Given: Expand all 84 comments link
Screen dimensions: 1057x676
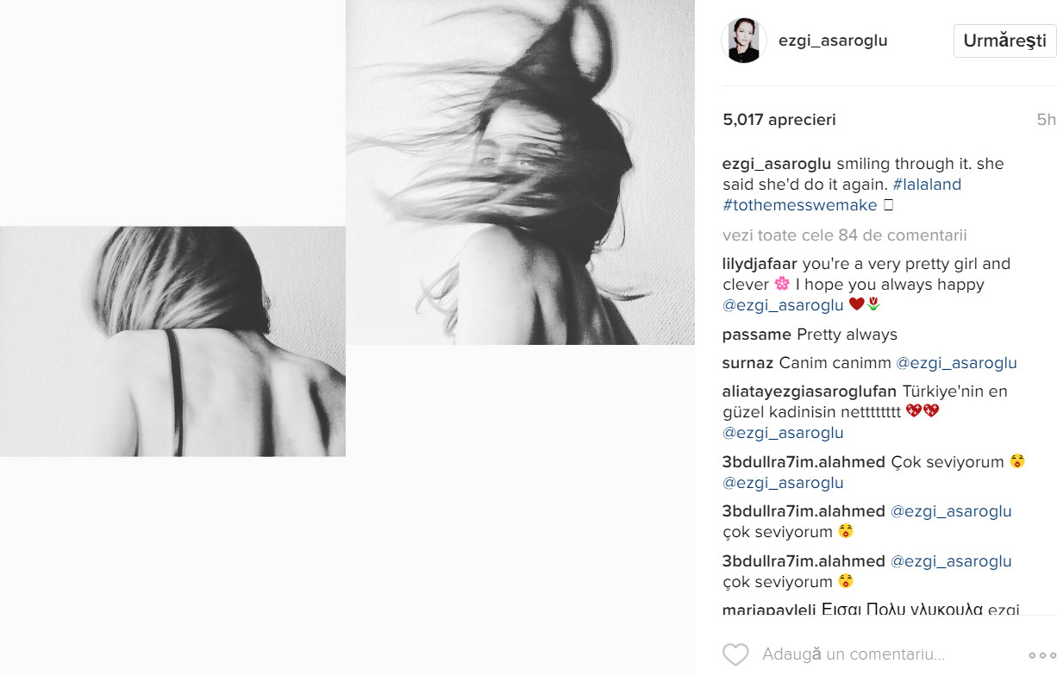Looking at the screenshot, I should coord(845,235).
